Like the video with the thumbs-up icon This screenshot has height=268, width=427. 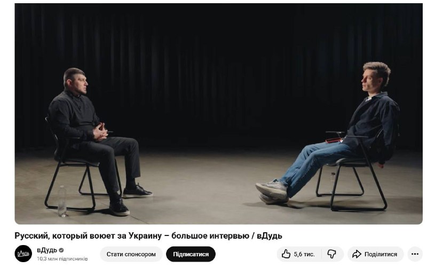[286, 254]
